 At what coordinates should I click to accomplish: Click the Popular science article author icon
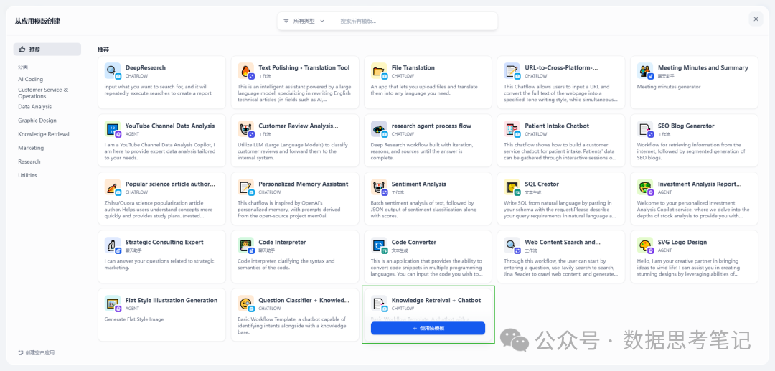(x=112, y=187)
